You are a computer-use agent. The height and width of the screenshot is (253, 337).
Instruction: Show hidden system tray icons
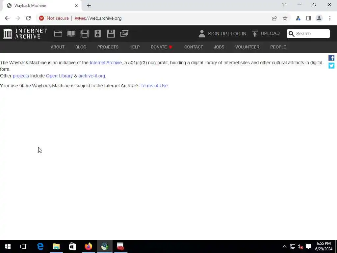click(284, 246)
